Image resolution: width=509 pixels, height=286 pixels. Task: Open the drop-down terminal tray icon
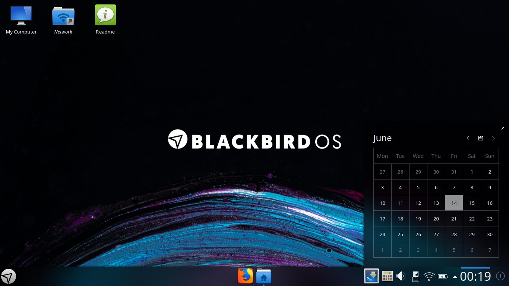click(372, 276)
